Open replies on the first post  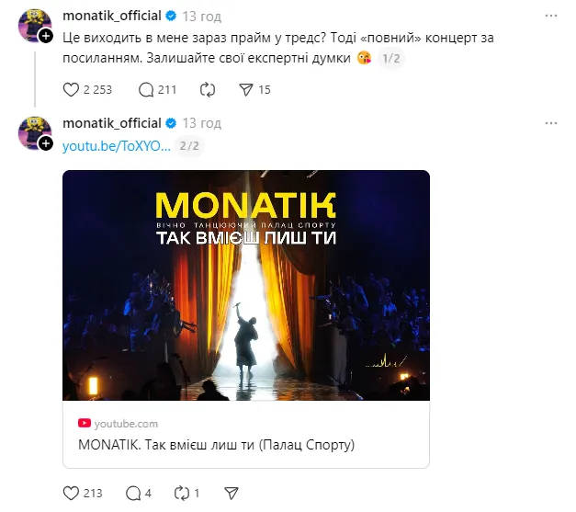(x=145, y=89)
